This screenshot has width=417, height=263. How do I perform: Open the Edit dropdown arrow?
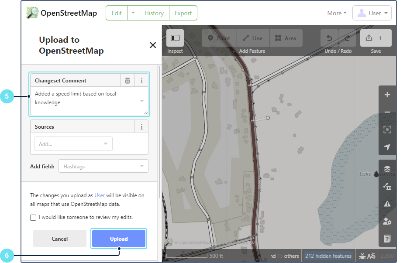tap(133, 13)
